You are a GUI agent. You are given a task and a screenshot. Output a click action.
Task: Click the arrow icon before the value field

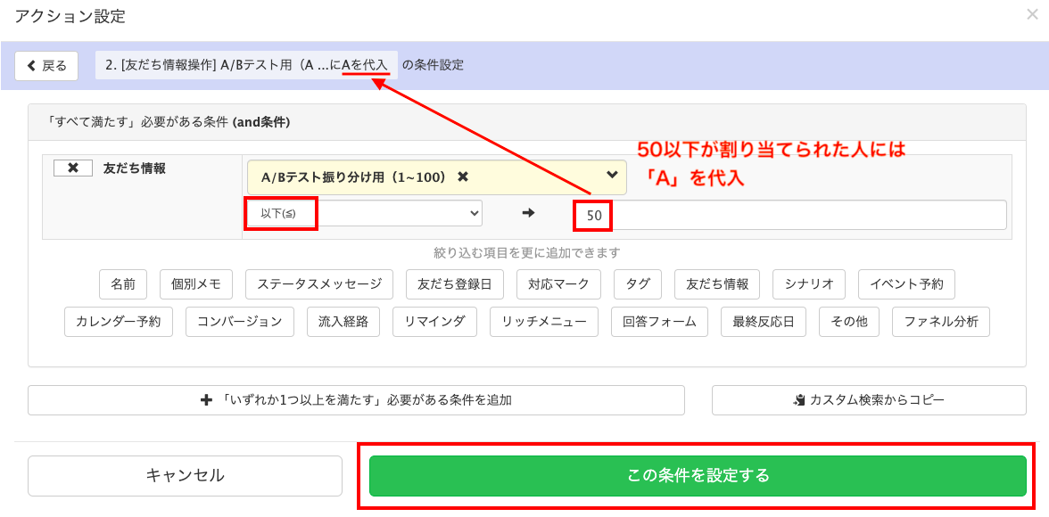click(530, 213)
